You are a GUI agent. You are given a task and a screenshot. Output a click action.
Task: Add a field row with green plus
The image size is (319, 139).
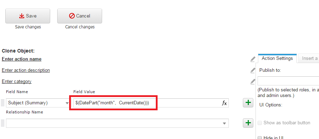pyautogui.click(x=248, y=103)
